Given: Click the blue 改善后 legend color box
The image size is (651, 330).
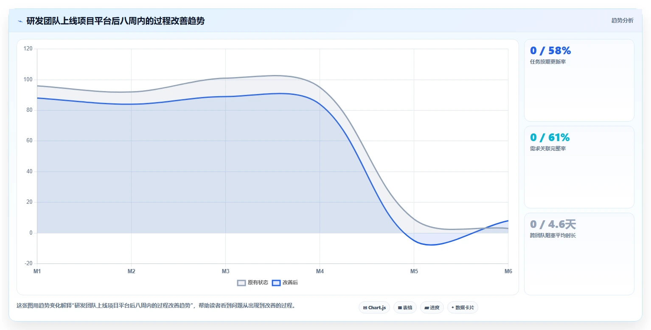Looking at the screenshot, I should coord(276,283).
